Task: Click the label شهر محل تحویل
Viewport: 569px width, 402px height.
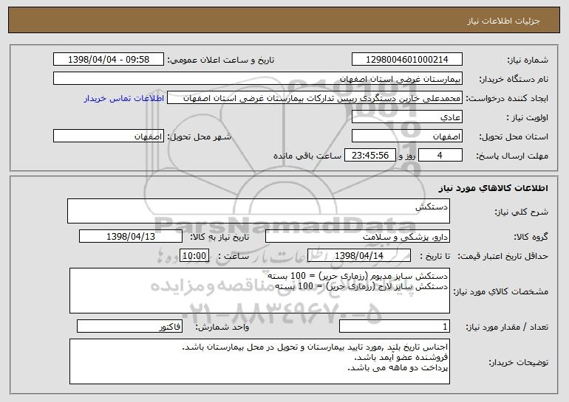Action: [199, 137]
